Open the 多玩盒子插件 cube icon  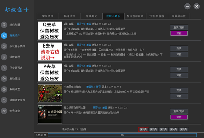point(4,46)
